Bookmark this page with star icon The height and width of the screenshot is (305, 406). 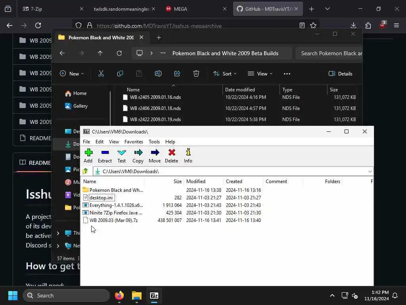pyautogui.click(x=313, y=25)
